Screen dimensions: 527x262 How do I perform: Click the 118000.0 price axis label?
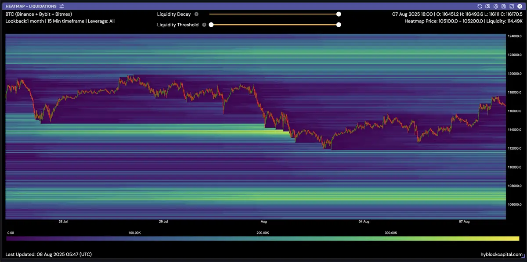coord(514,93)
